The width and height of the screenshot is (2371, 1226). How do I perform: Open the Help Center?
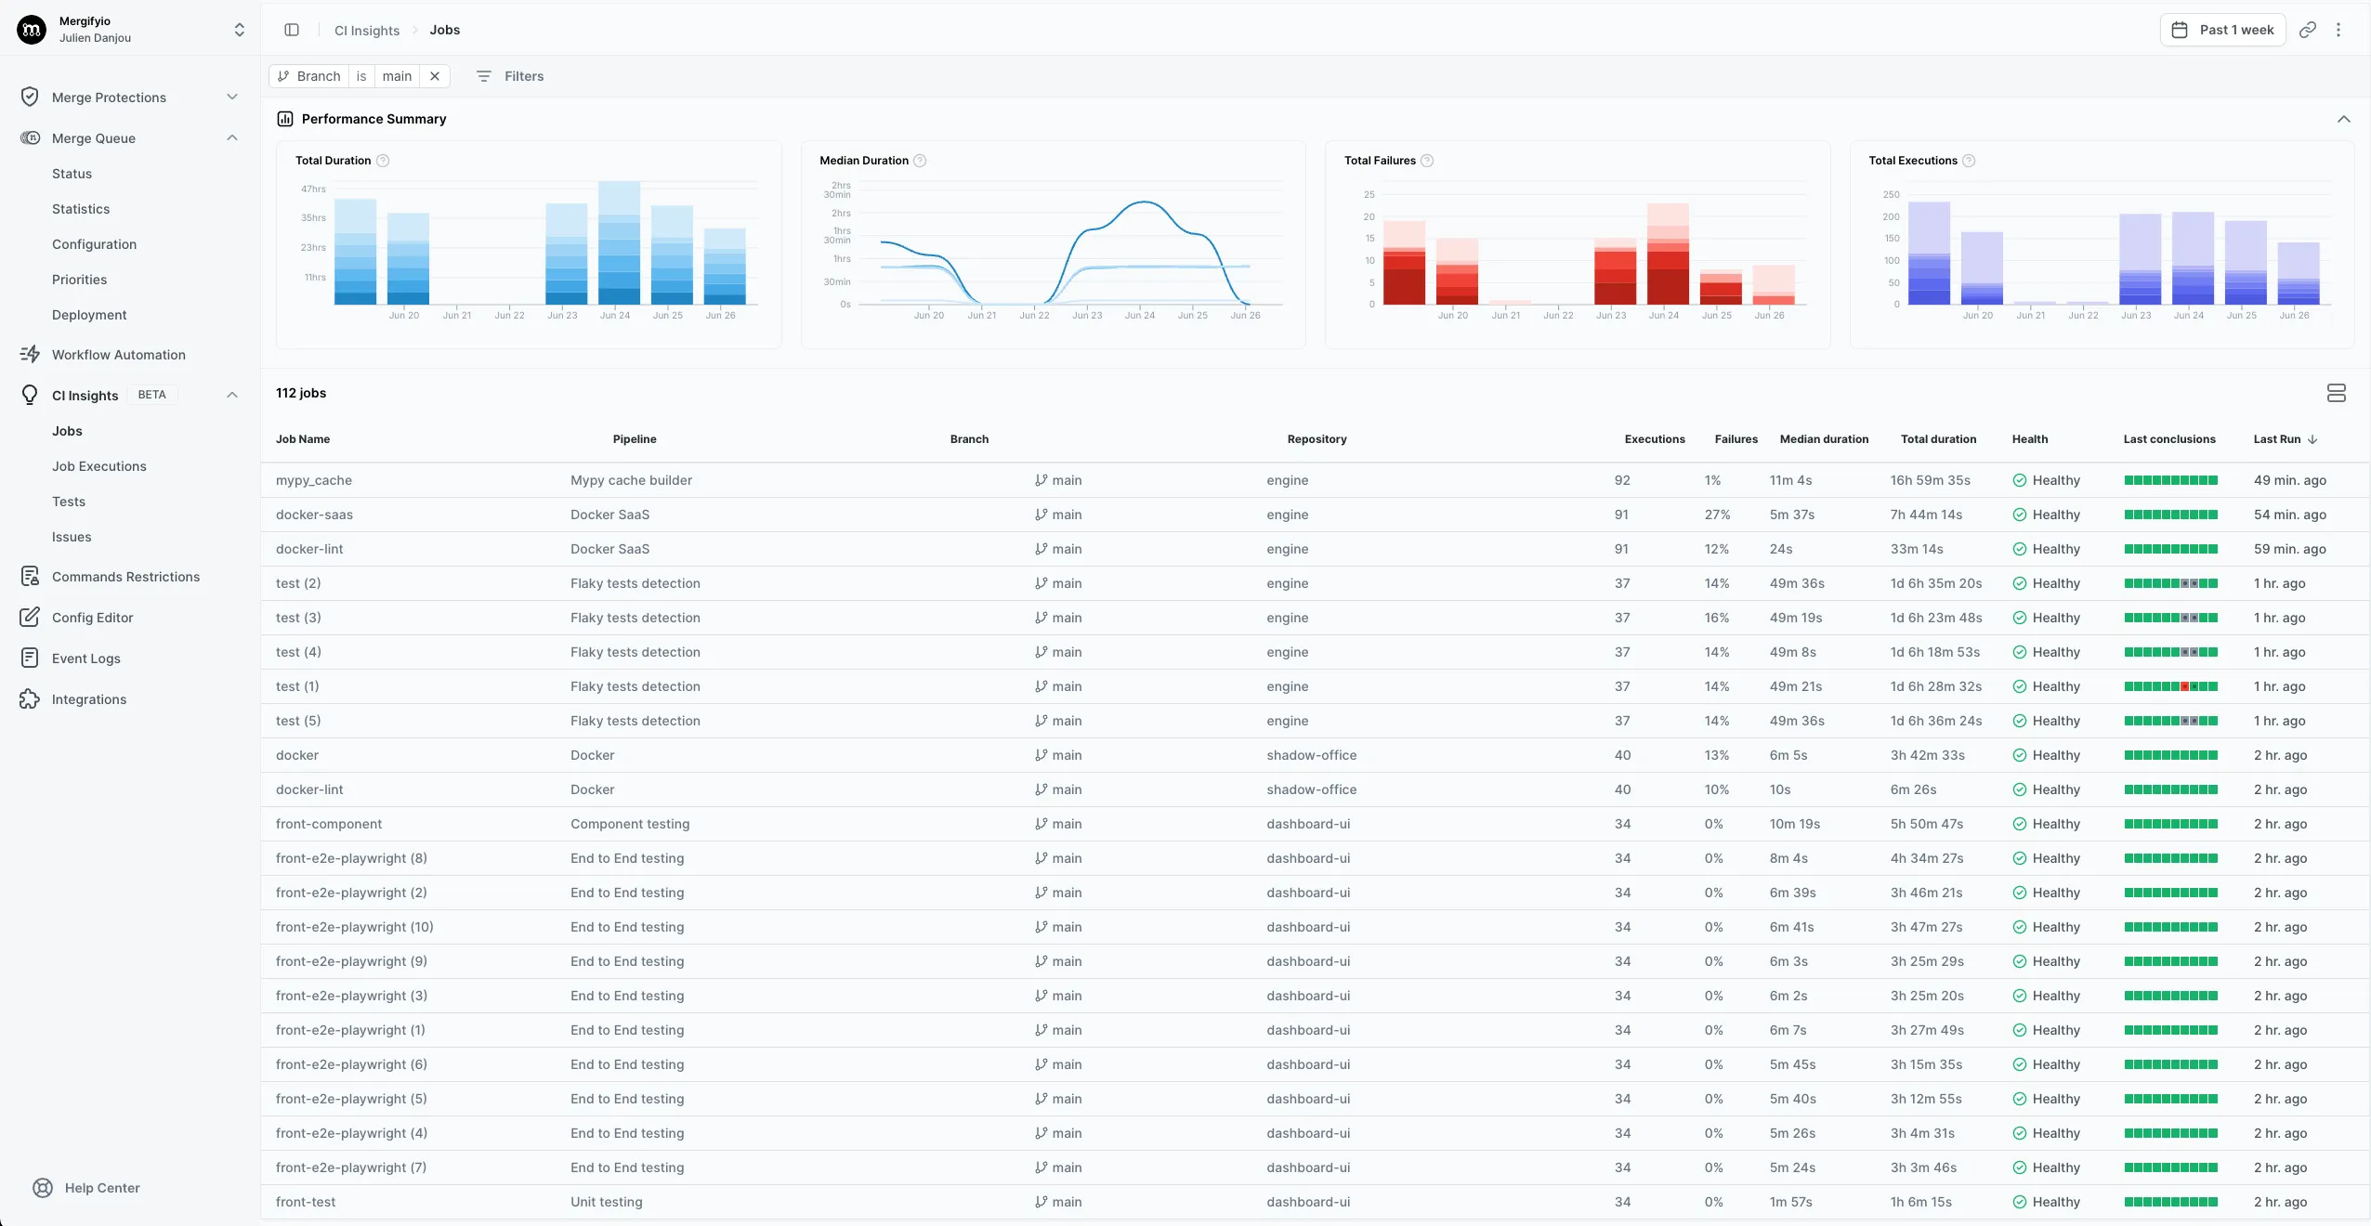point(102,1188)
